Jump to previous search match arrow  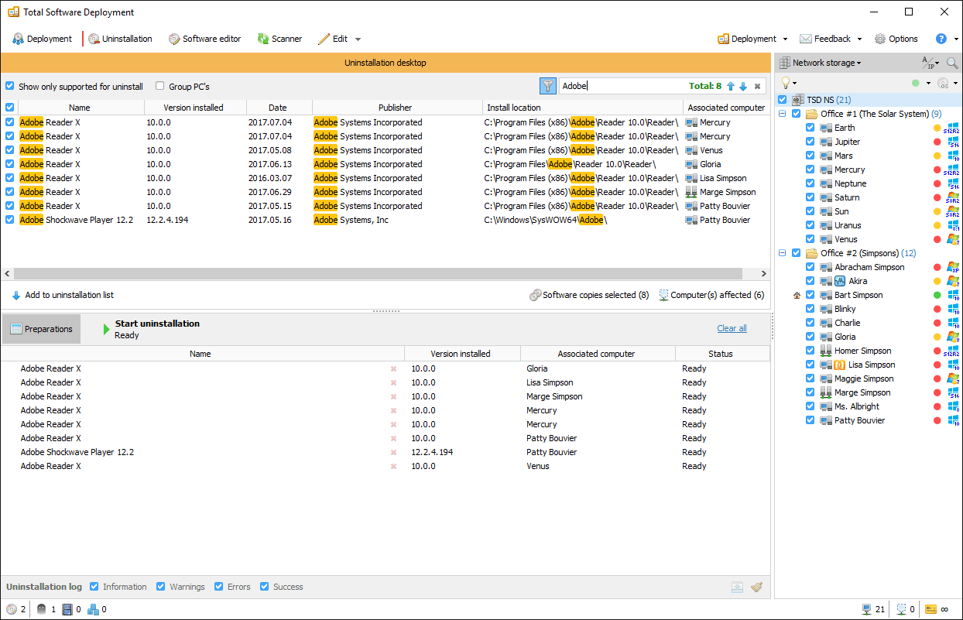[x=730, y=87]
